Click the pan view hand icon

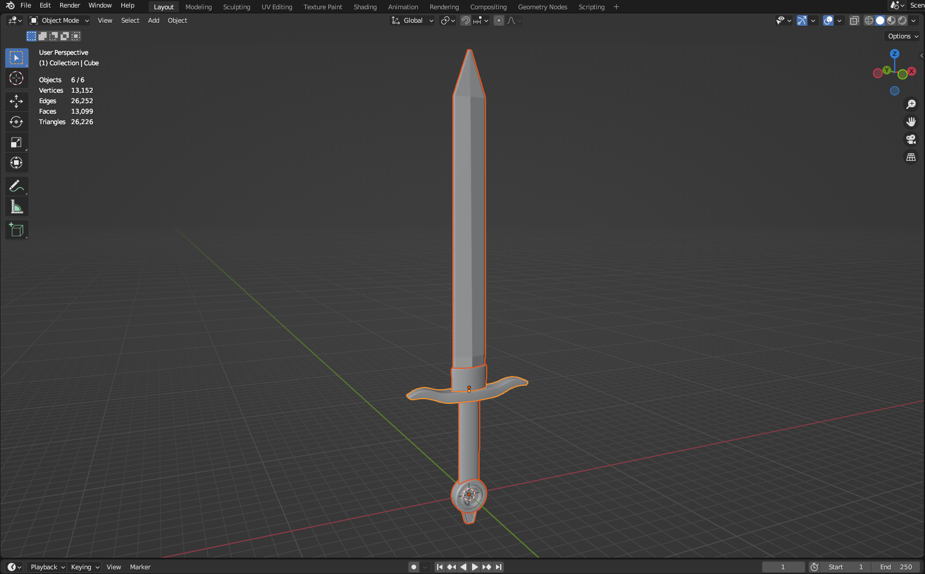pos(911,122)
